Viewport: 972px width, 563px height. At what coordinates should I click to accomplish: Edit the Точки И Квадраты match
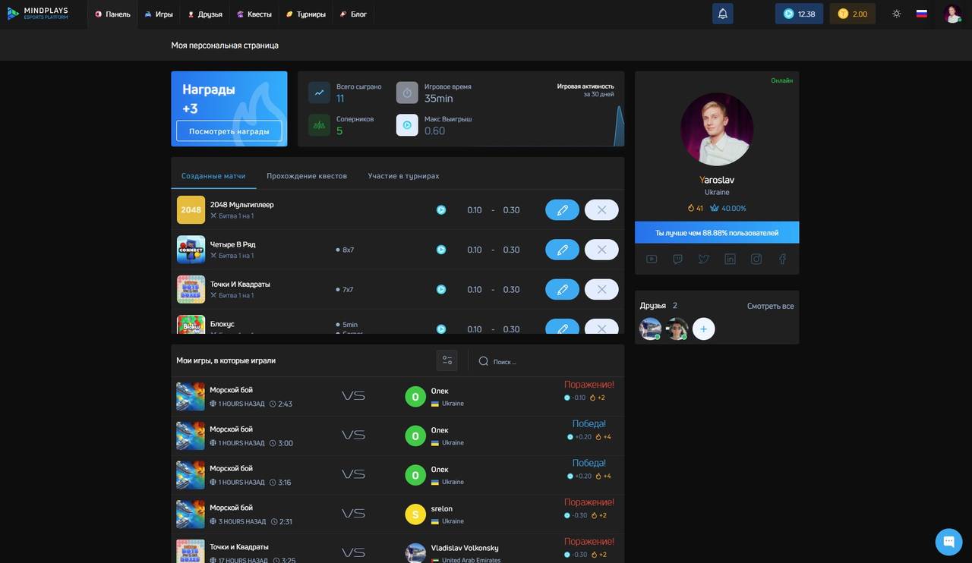(x=562, y=289)
